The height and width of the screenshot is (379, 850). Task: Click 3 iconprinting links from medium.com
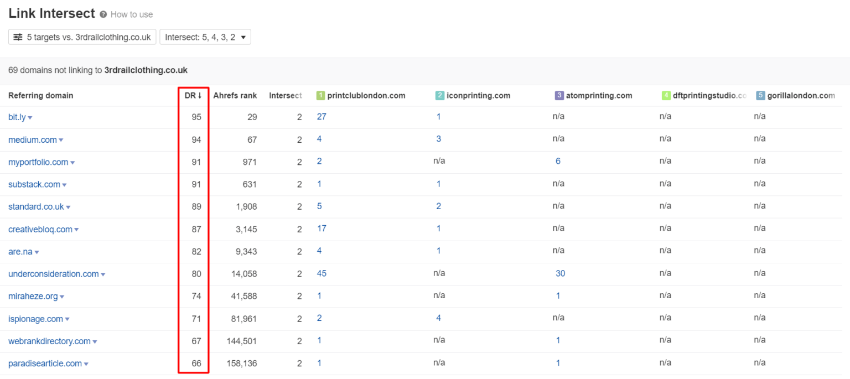438,139
